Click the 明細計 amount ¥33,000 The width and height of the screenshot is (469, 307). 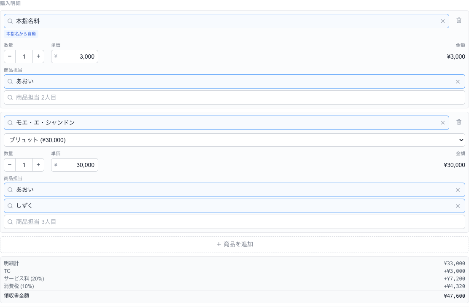[454, 264]
